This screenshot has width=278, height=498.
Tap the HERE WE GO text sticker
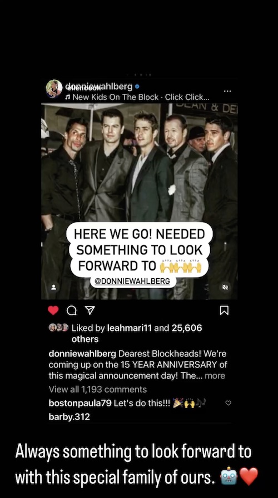140,250
